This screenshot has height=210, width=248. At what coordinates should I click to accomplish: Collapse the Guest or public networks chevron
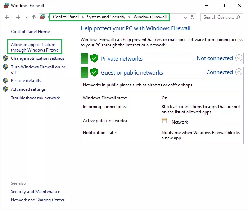239,72
